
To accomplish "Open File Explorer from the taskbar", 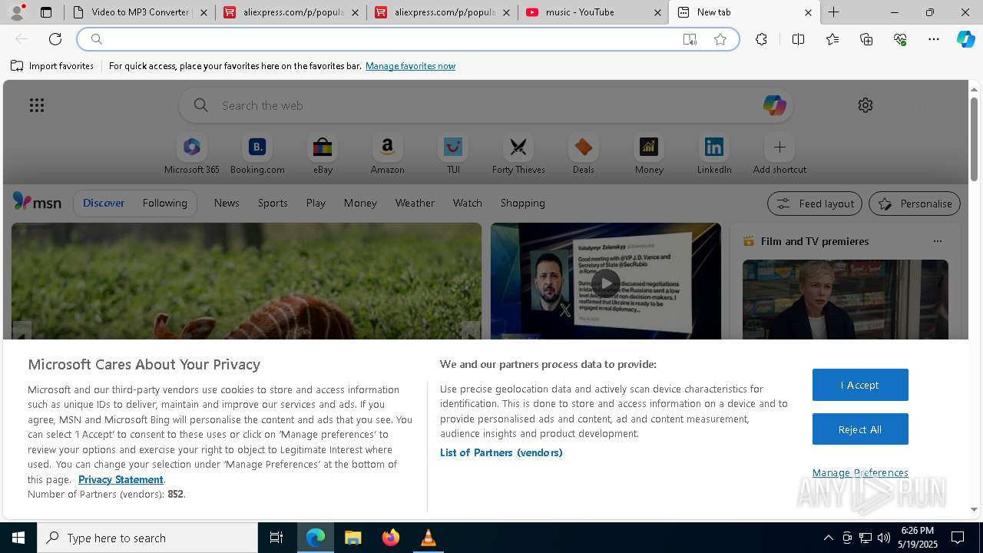I will [352, 538].
